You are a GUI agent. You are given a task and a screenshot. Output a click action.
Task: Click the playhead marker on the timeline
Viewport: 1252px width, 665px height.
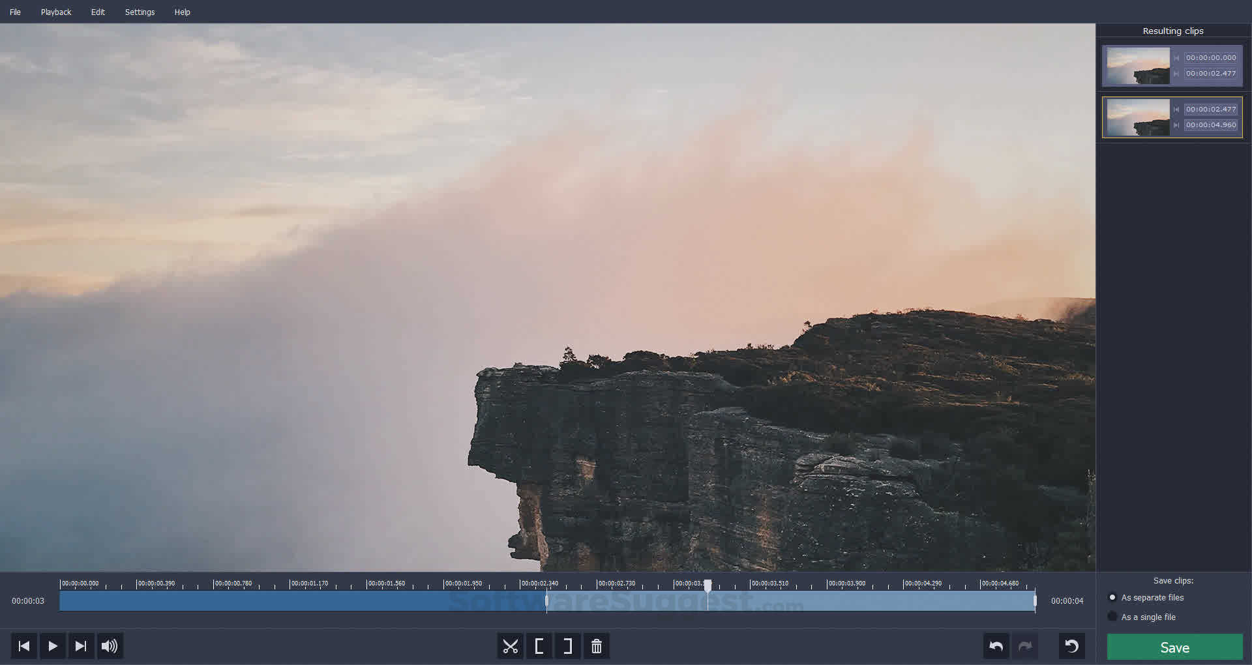coord(708,587)
